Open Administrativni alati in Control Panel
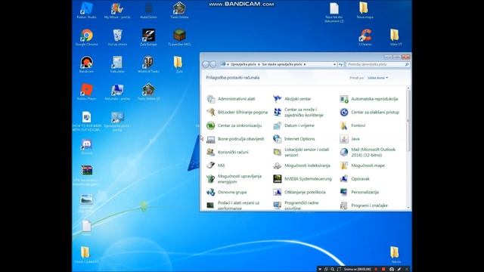Viewport: 484px width, 272px height. [x=231, y=99]
